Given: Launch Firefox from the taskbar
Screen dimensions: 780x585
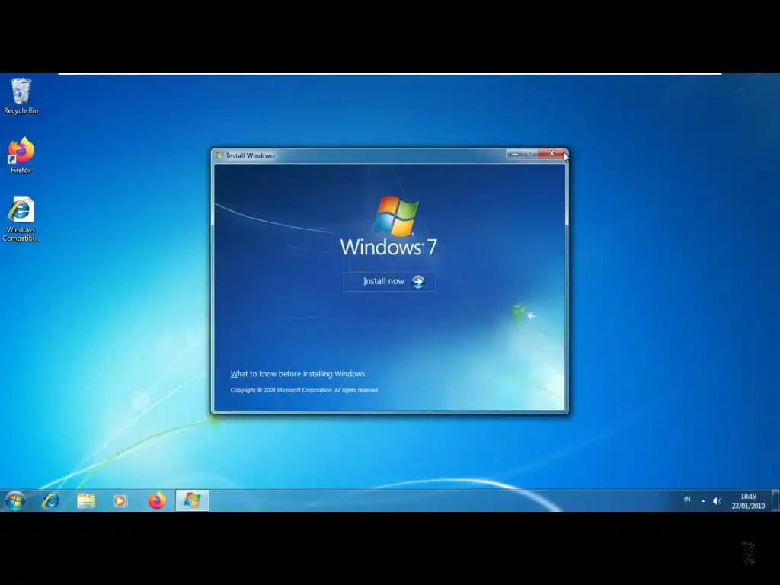Looking at the screenshot, I should click(x=157, y=500).
